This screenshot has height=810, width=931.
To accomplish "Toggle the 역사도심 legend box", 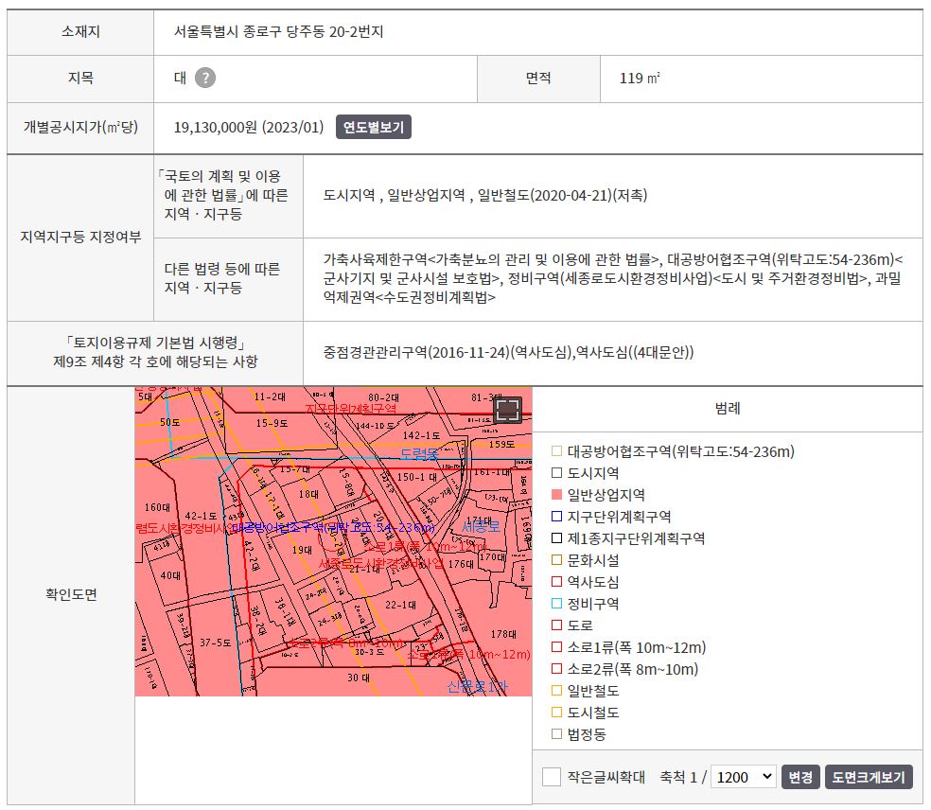I will pyautogui.click(x=556, y=582).
